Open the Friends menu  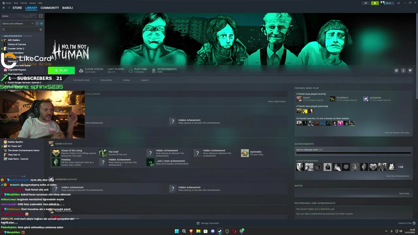coord(24,3)
